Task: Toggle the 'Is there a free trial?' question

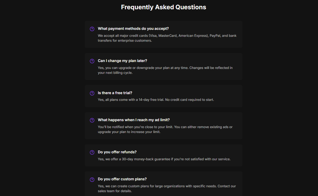Action: (x=115, y=93)
